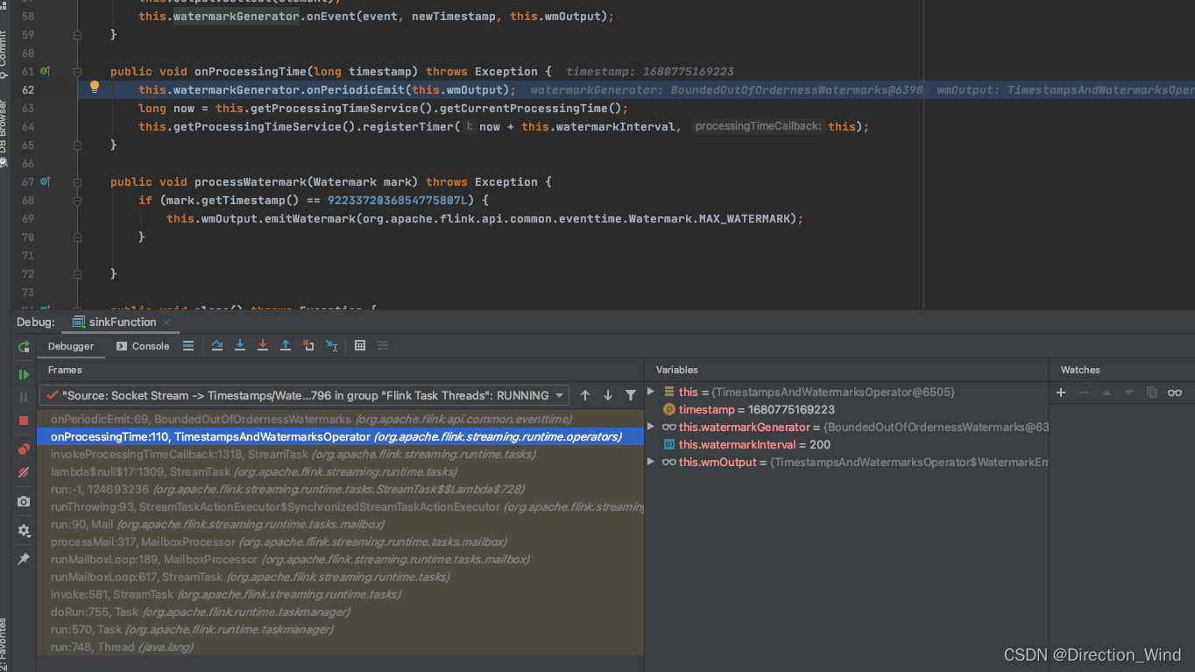Image resolution: width=1195 pixels, height=672 pixels.
Task: Select frame run:-1, 124693236
Action: pyautogui.click(x=340, y=489)
